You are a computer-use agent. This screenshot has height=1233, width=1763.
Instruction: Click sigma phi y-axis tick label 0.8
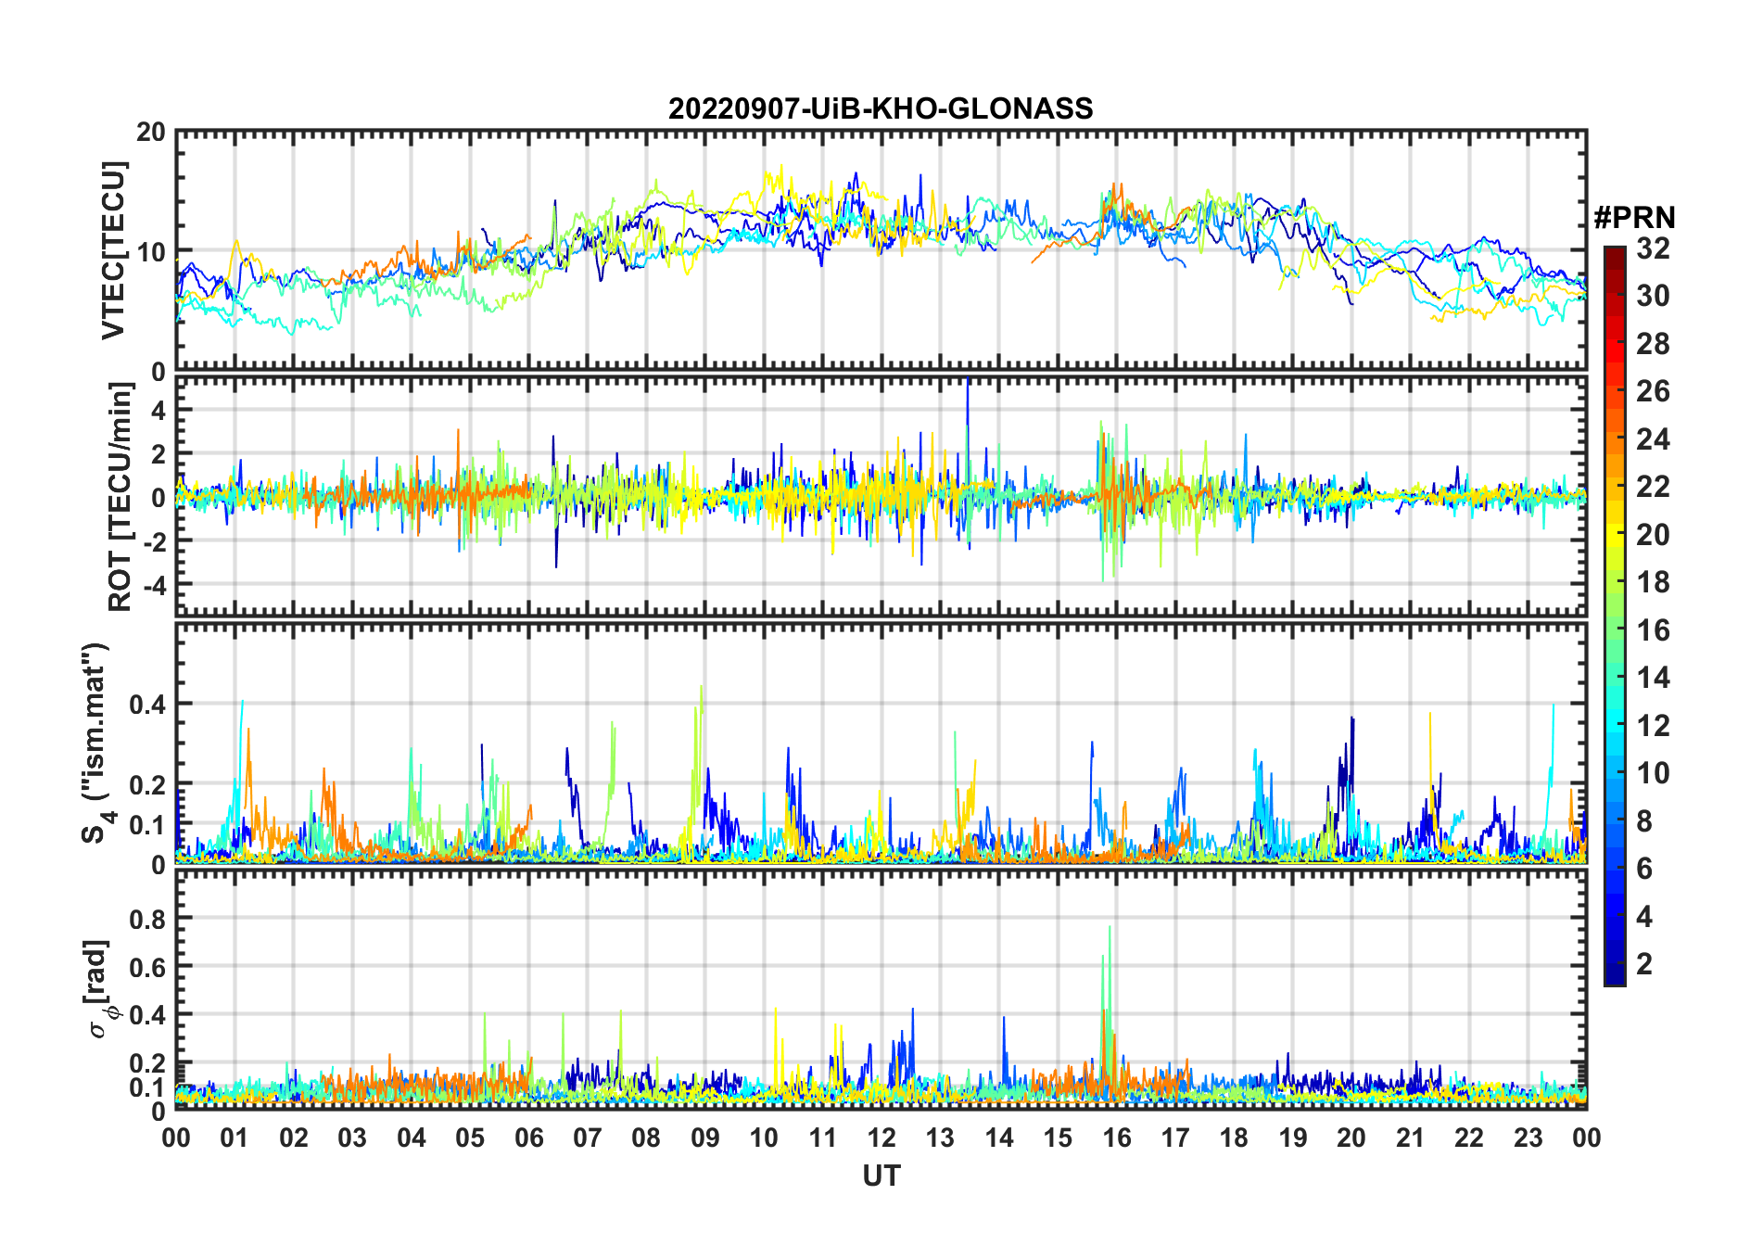(148, 919)
